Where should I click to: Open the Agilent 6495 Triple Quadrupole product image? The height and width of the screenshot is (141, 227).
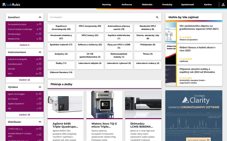[x=66, y=104]
